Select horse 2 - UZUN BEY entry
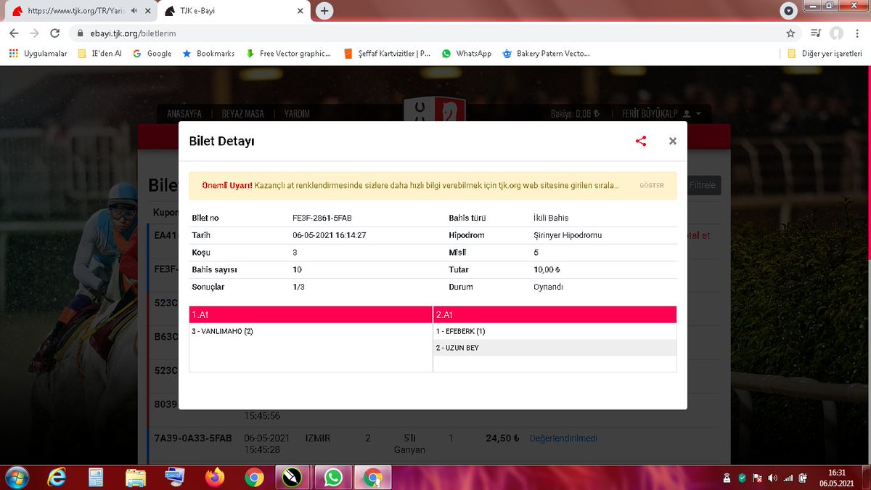The image size is (871, 490). (x=457, y=348)
